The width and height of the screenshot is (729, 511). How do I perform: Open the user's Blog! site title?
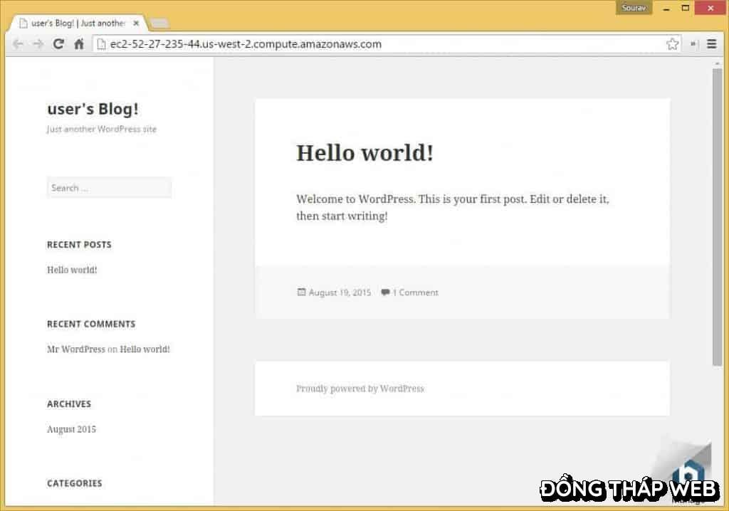click(x=93, y=109)
